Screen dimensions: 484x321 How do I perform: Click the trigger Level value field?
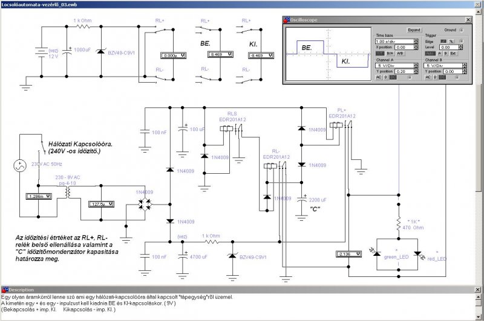pyautogui.click(x=448, y=47)
